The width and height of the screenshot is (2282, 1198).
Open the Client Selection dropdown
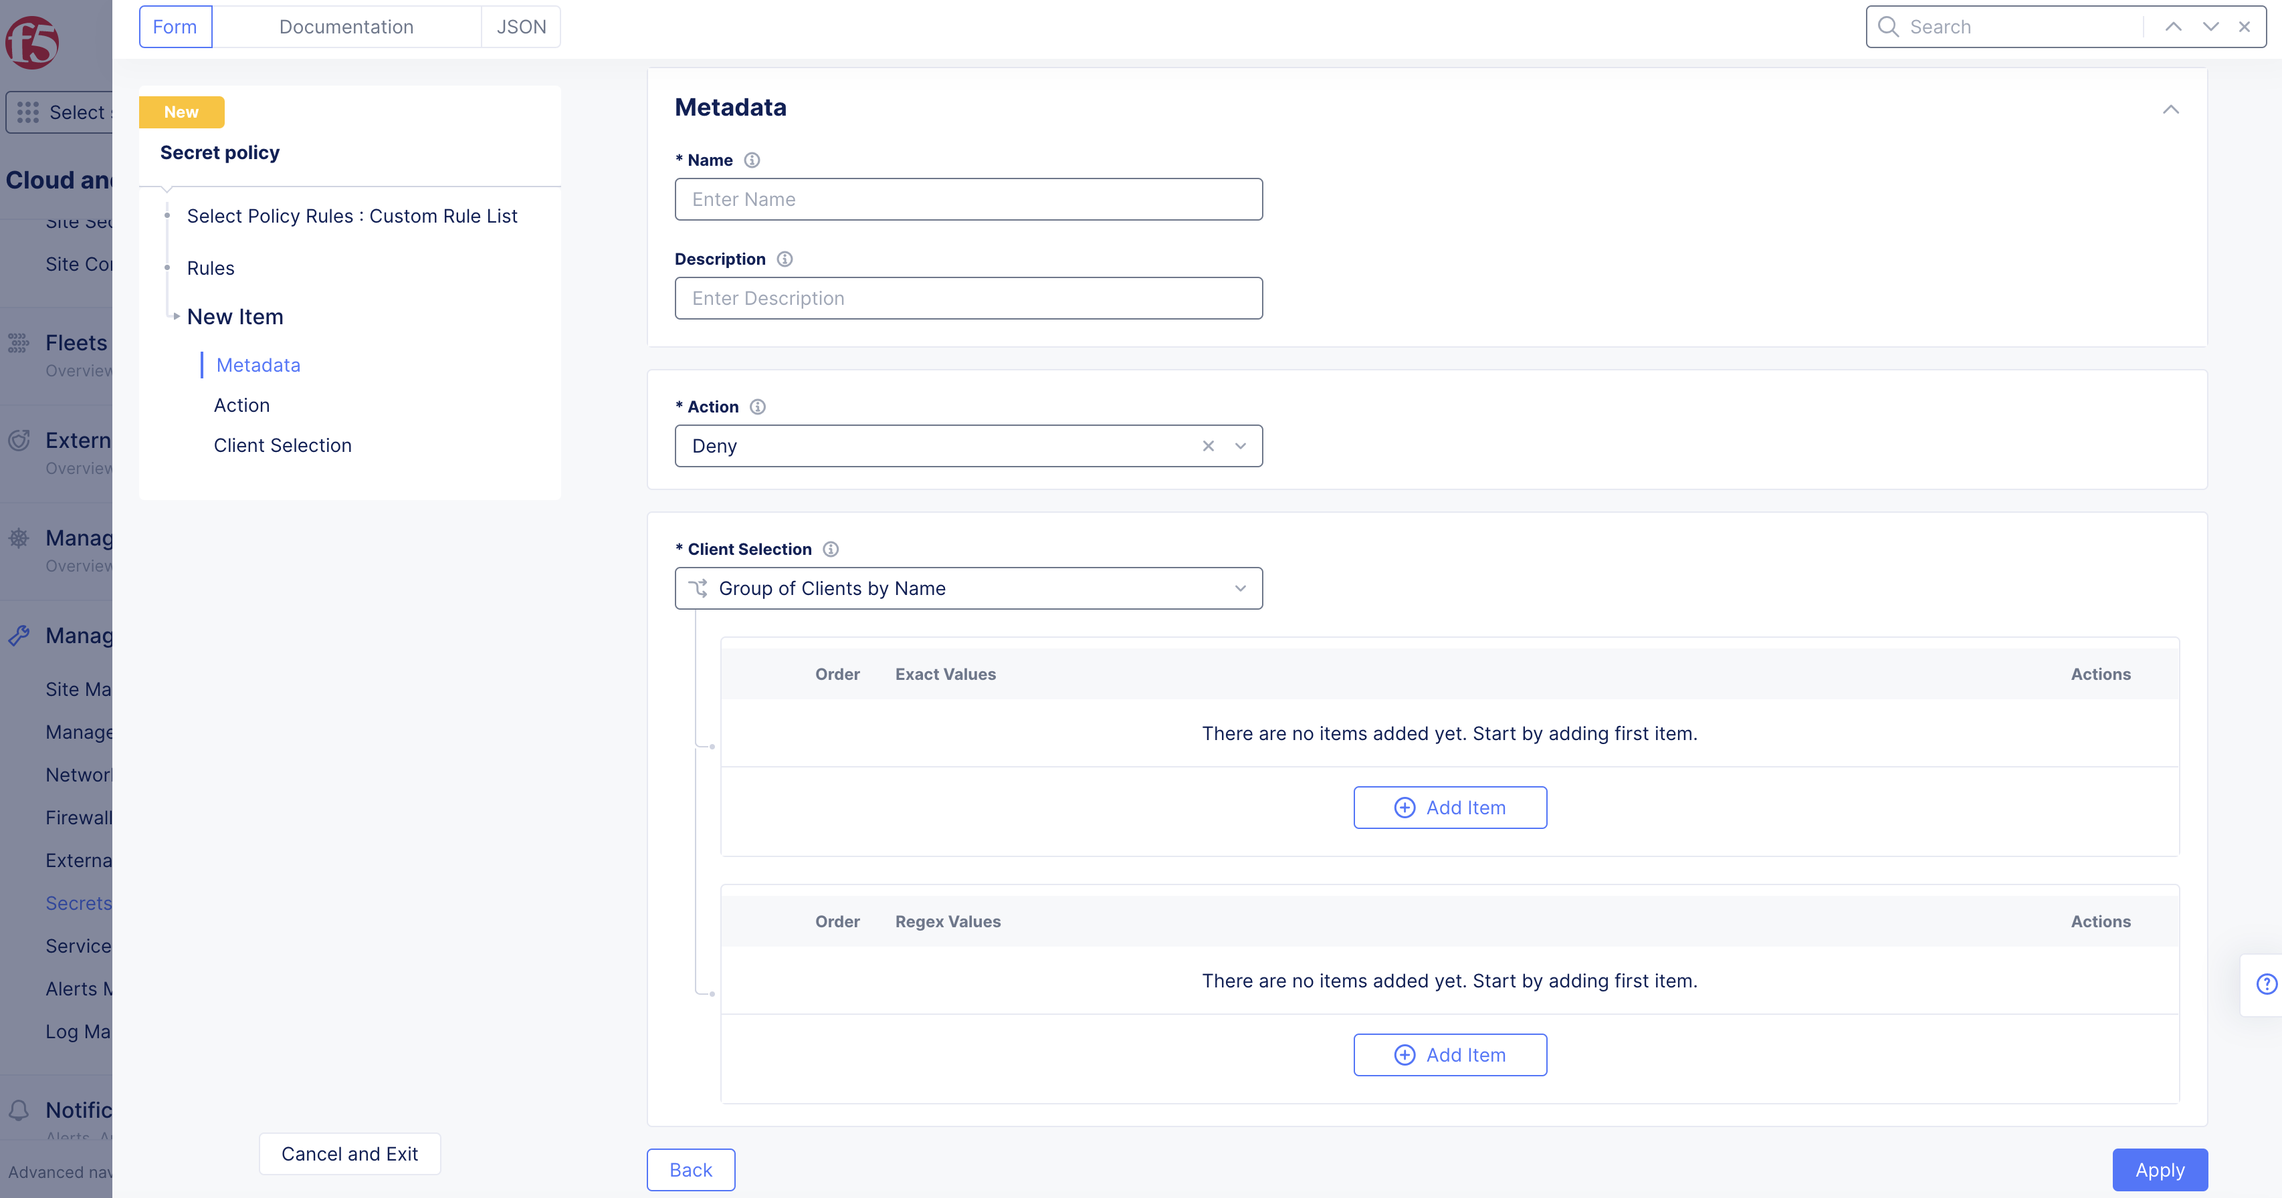pyautogui.click(x=1240, y=589)
